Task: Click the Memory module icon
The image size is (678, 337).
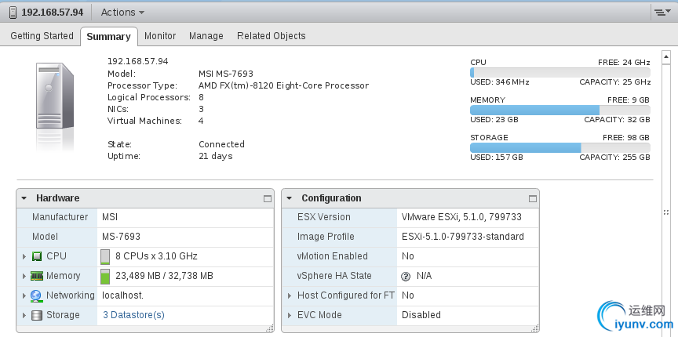Action: click(37, 276)
